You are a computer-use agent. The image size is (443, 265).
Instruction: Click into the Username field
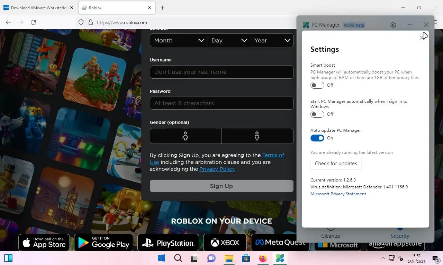(x=221, y=72)
